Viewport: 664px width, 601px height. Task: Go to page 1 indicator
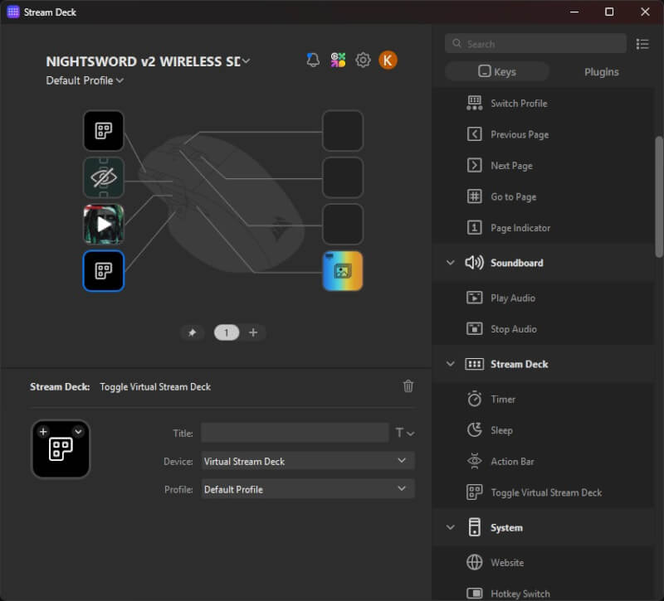pyautogui.click(x=227, y=333)
